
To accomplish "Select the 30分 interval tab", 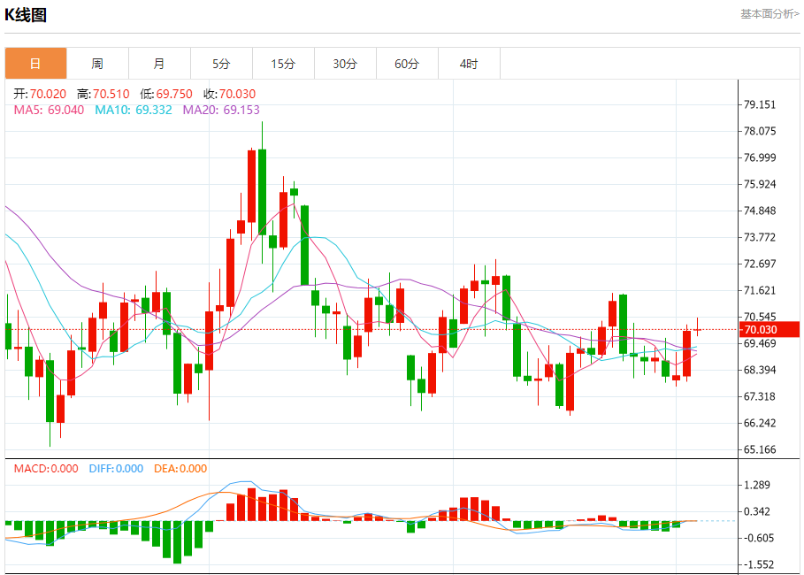I will [345, 64].
